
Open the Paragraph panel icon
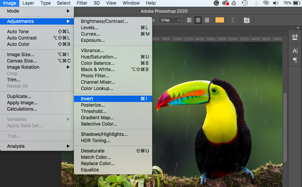point(295,60)
